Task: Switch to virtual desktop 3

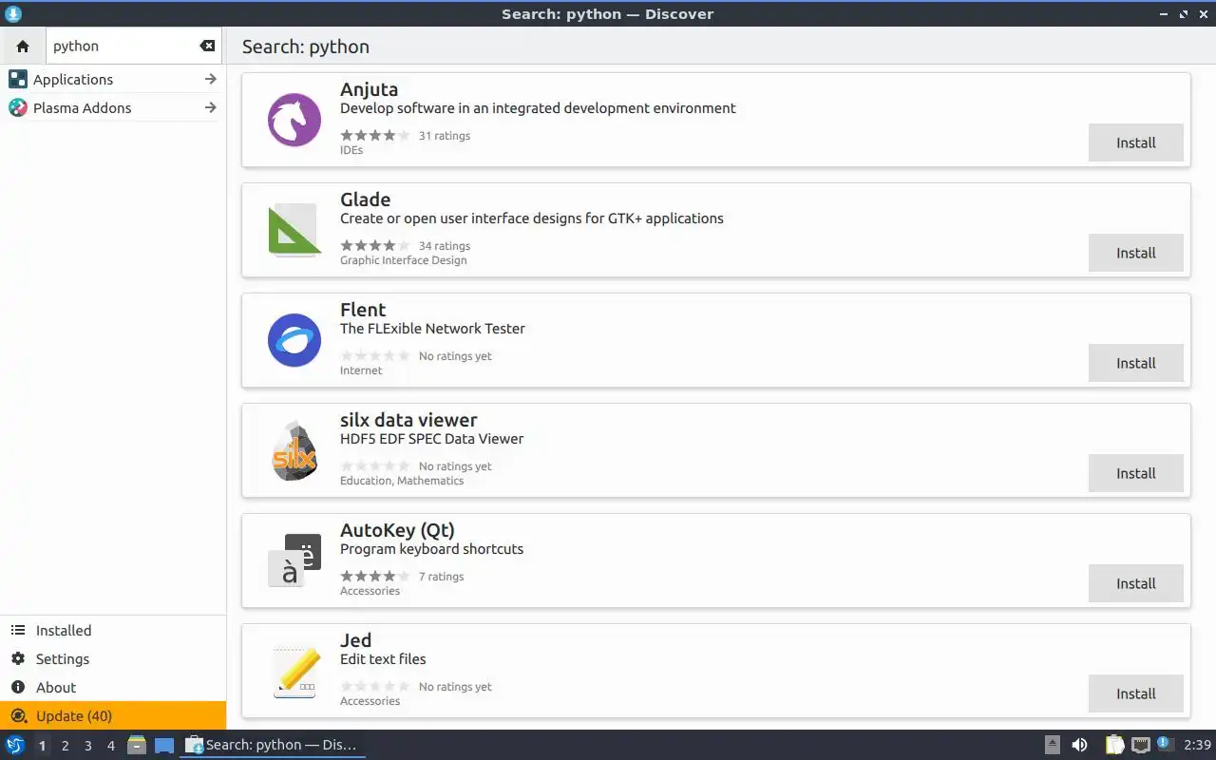Action: (x=87, y=746)
